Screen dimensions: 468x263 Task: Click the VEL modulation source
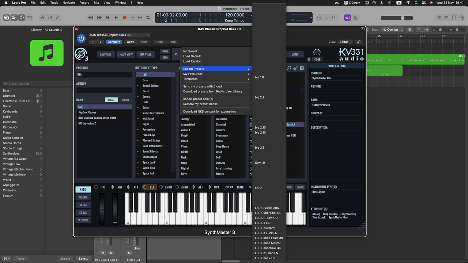[x=150, y=187]
